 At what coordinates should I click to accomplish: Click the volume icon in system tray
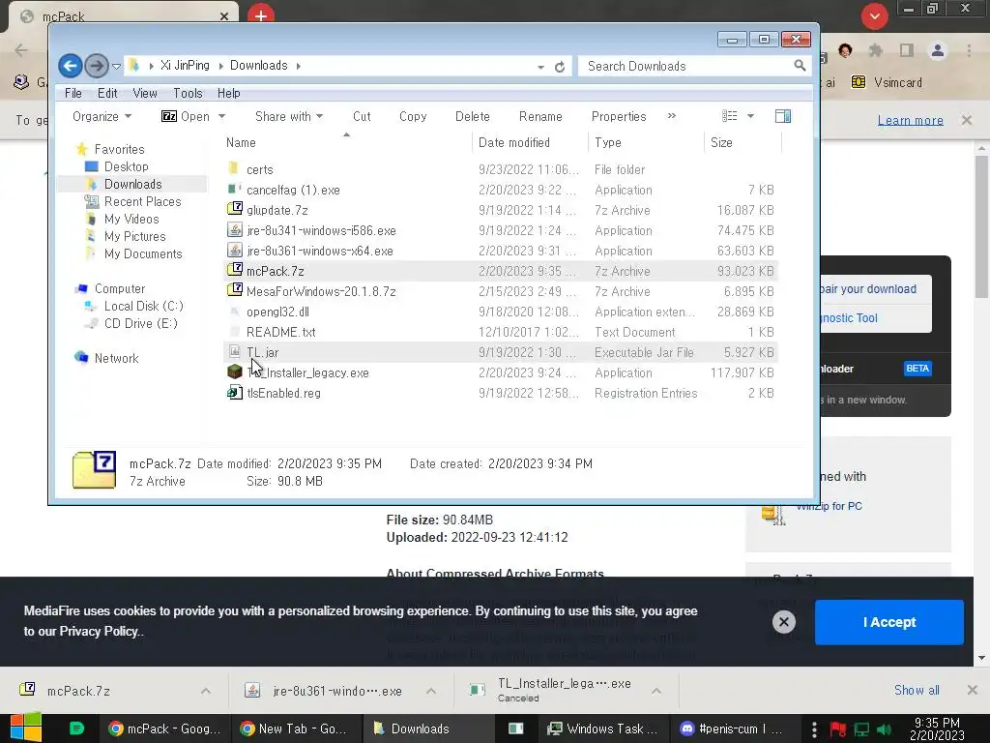pos(884,729)
